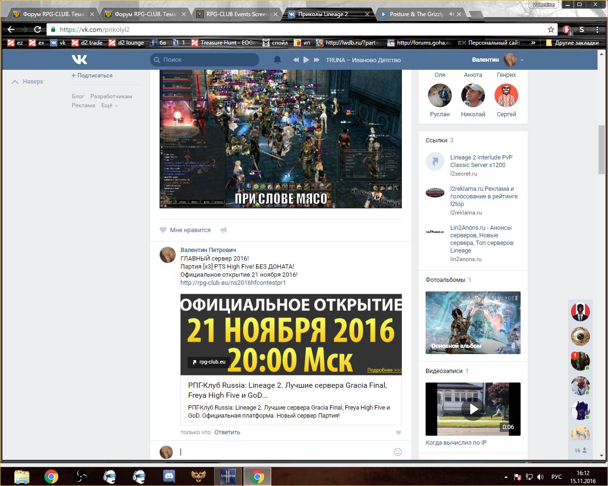Image resolution: width=608 pixels, height=486 pixels.
Task: Open the volume control in system tray
Action: (541, 477)
